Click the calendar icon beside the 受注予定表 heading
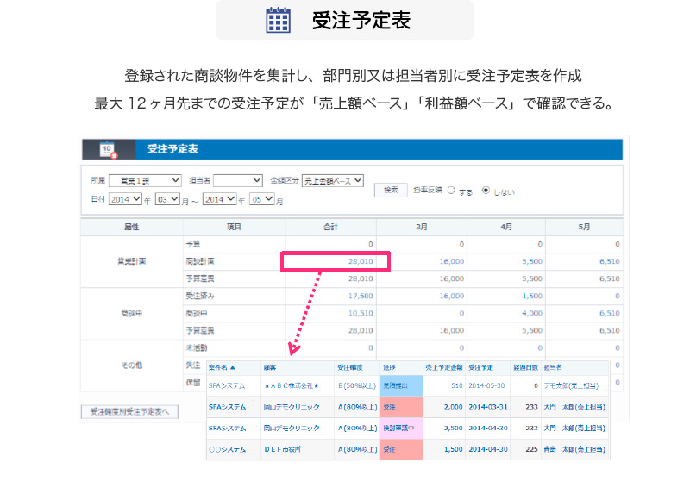The height and width of the screenshot is (488, 690). coord(279,20)
